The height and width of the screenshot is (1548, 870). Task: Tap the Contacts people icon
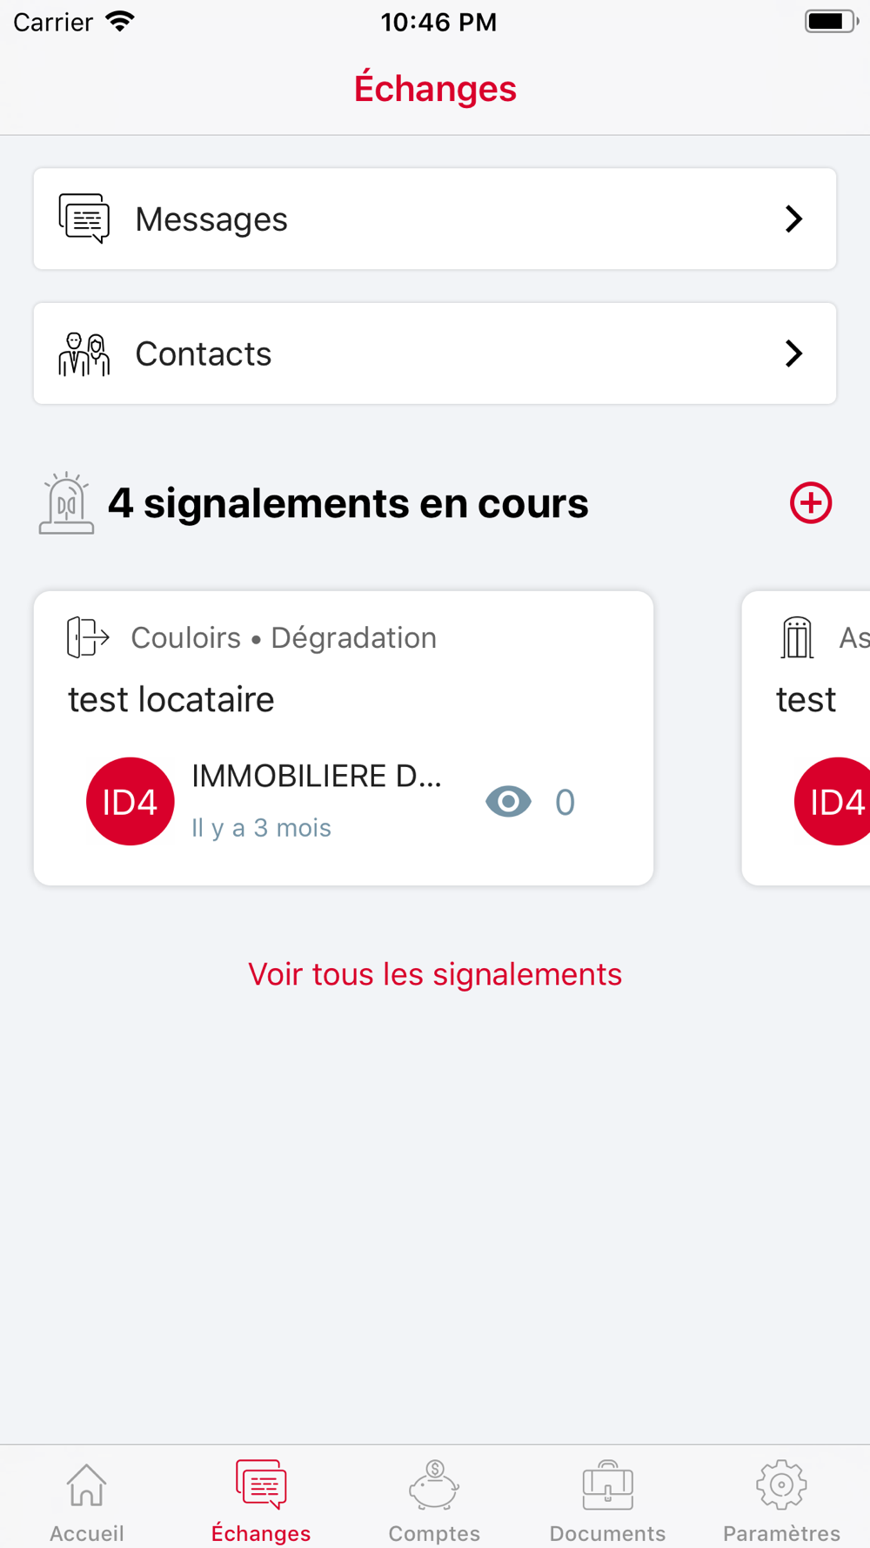84,353
